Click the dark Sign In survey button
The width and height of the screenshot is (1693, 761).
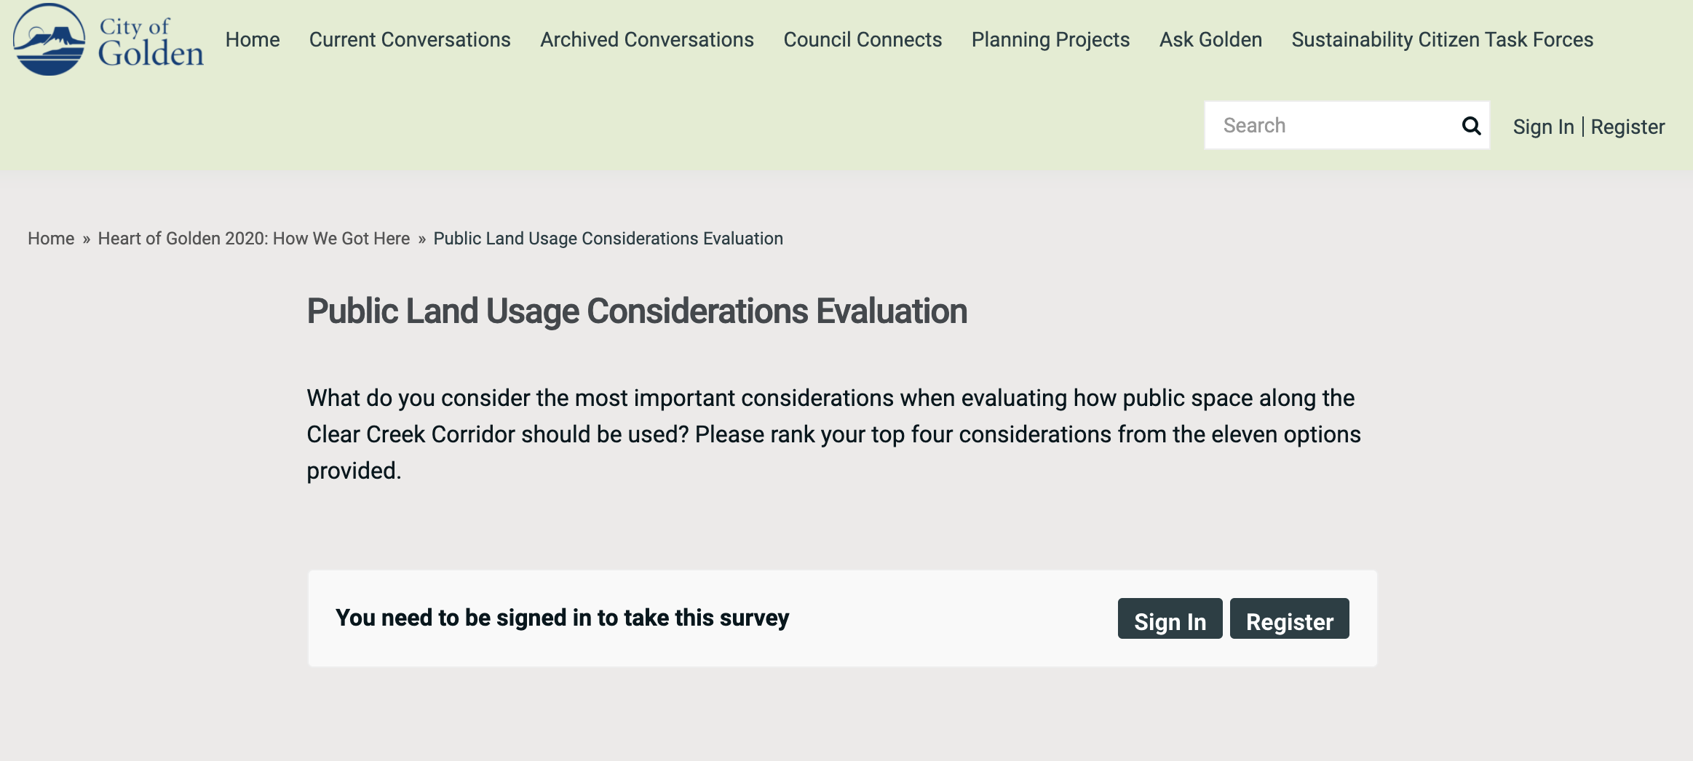click(x=1170, y=619)
